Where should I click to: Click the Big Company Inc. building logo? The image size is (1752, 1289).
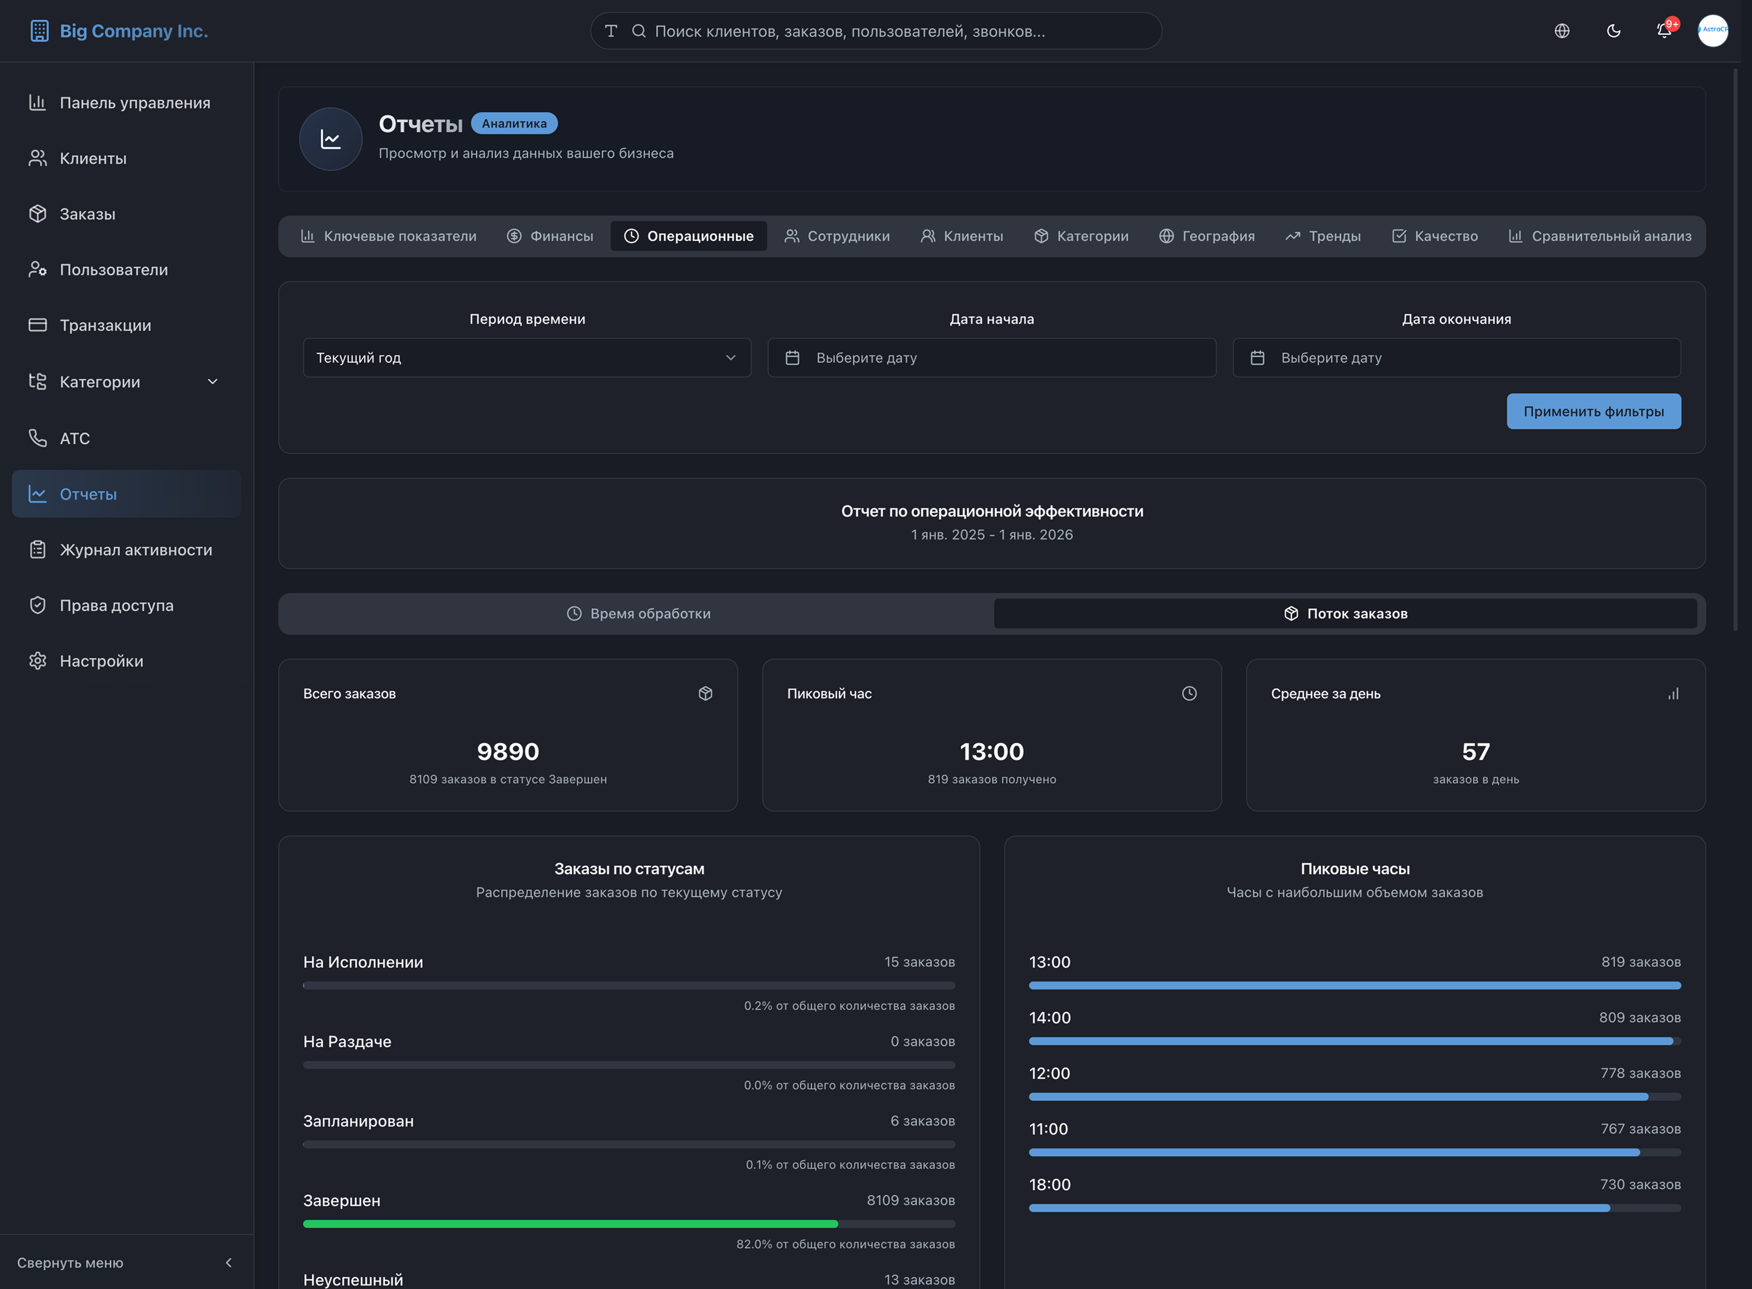pos(39,31)
